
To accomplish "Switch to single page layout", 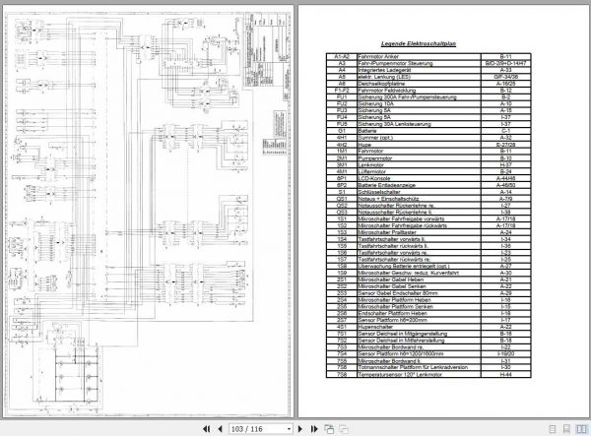I will coord(553,429).
